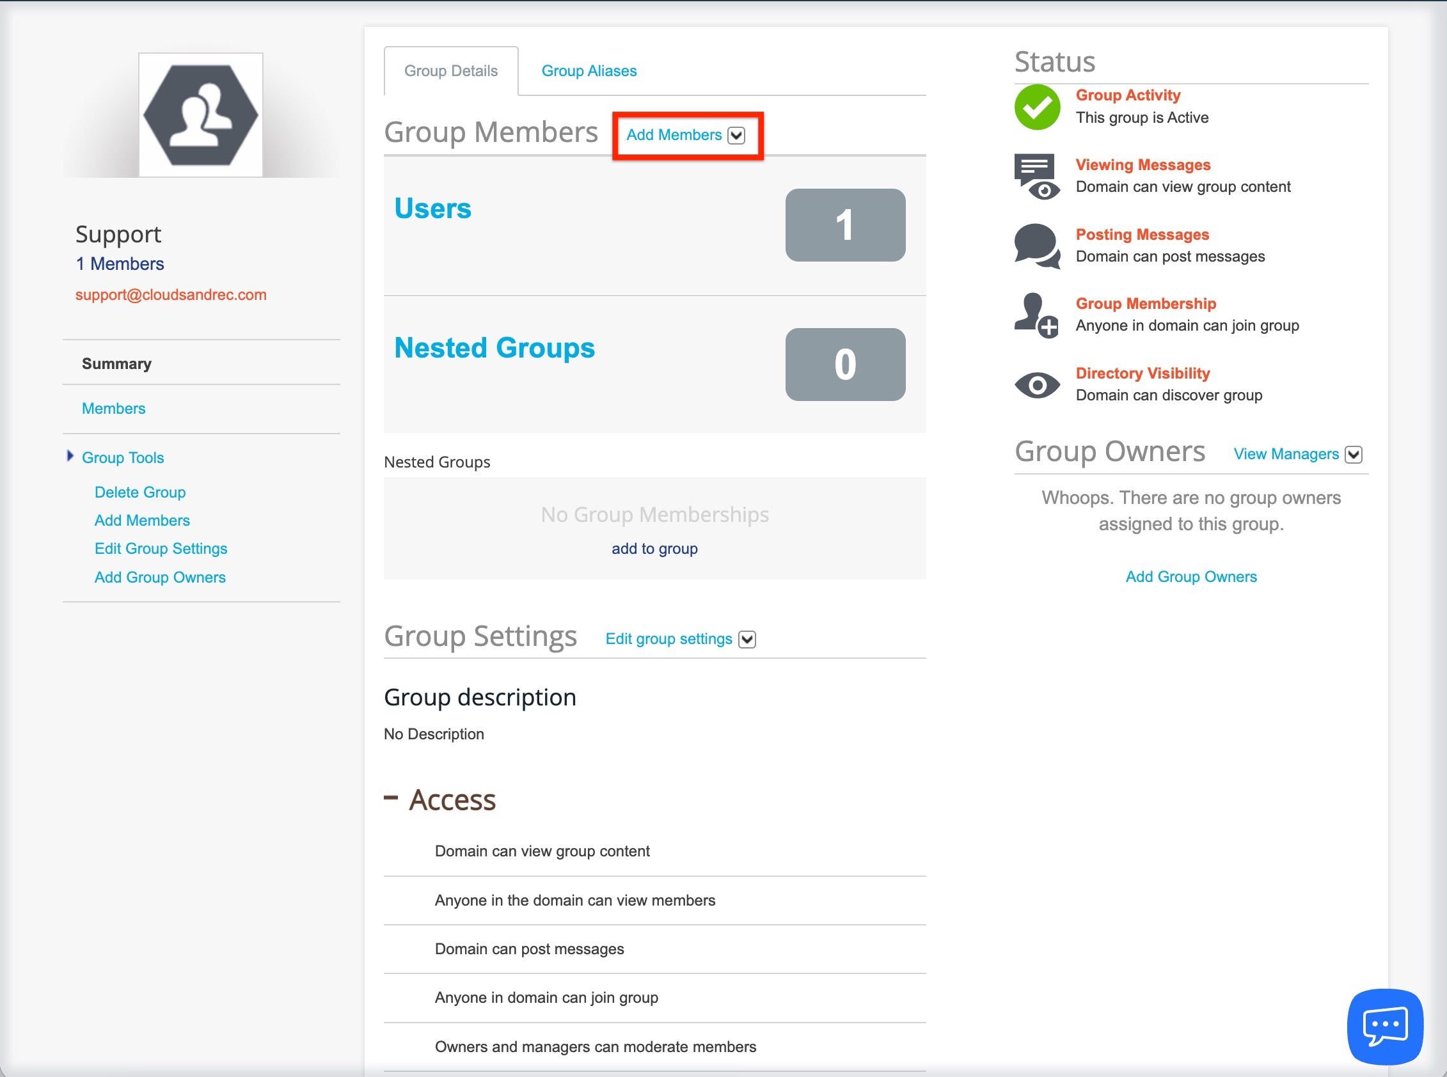This screenshot has height=1077, width=1447.
Task: Click Delete Group under Group Tools
Action: (x=140, y=492)
